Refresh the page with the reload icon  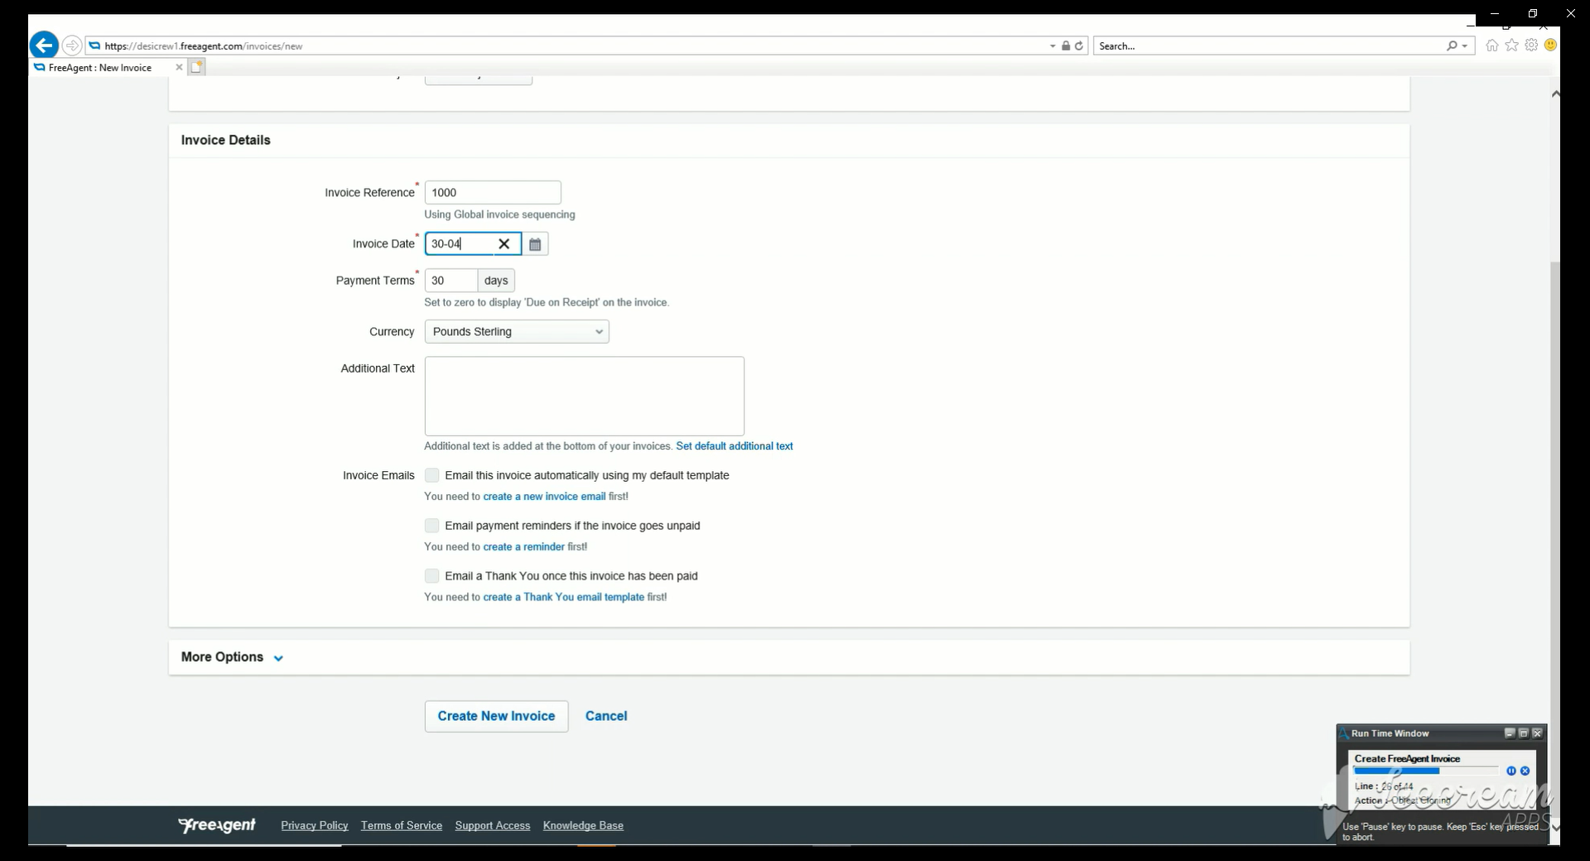pos(1079,46)
